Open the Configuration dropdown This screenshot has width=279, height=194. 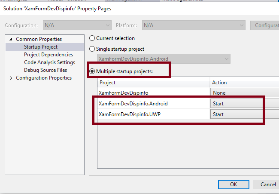click(77, 25)
